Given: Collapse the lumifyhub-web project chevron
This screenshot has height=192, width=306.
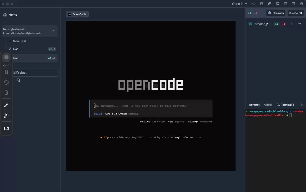Looking at the screenshot, I should tap(53, 31).
